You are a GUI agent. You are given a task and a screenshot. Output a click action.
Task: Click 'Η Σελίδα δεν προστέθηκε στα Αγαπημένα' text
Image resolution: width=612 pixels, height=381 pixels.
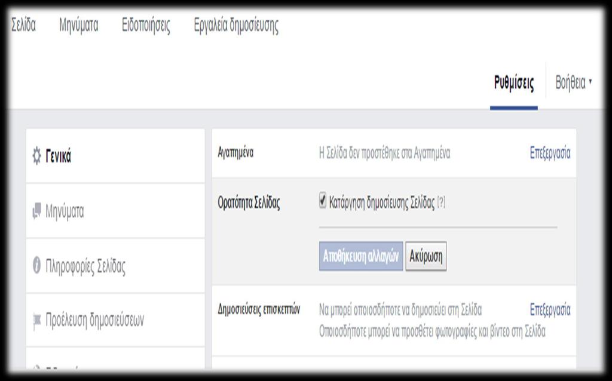click(384, 153)
